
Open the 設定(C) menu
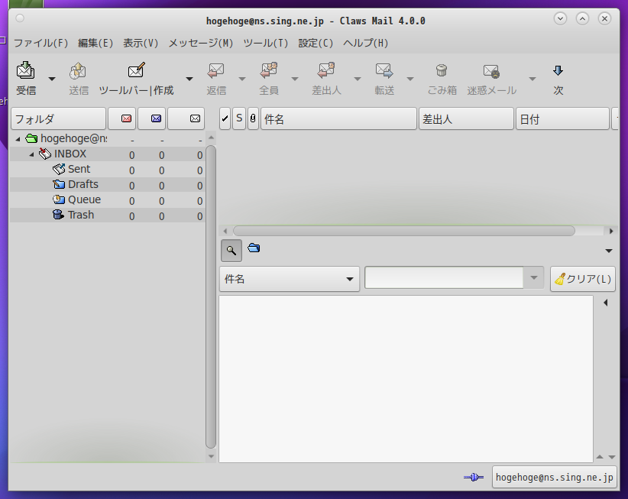(316, 43)
